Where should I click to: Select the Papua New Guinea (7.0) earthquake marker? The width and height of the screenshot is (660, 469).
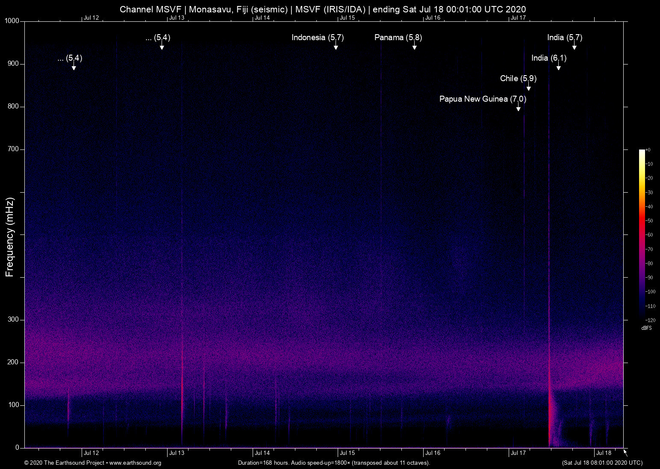pos(483,99)
